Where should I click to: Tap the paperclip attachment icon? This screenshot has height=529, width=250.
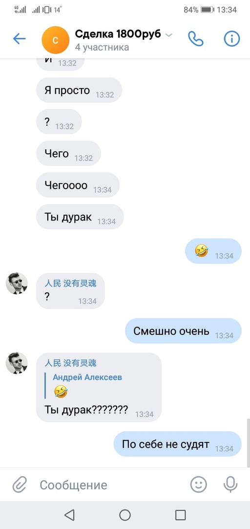(x=20, y=485)
